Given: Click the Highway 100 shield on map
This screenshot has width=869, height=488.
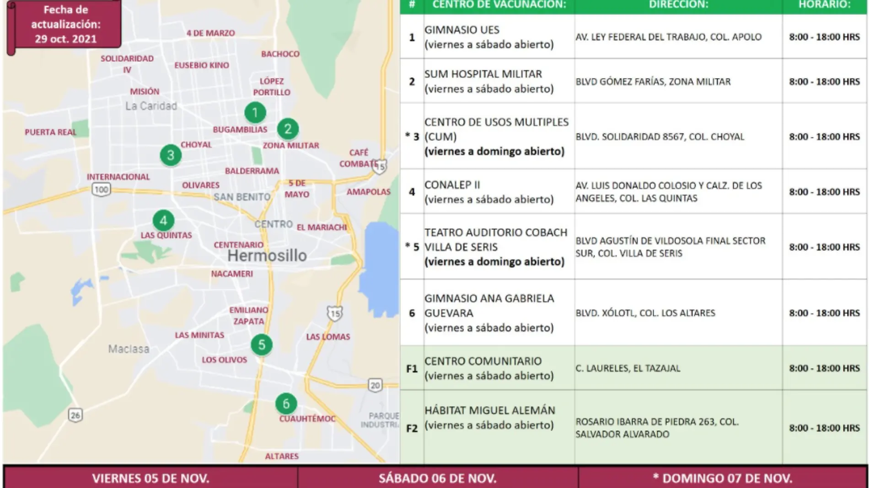Looking at the screenshot, I should [101, 189].
